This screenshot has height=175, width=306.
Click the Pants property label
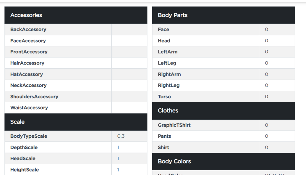[x=164, y=136]
